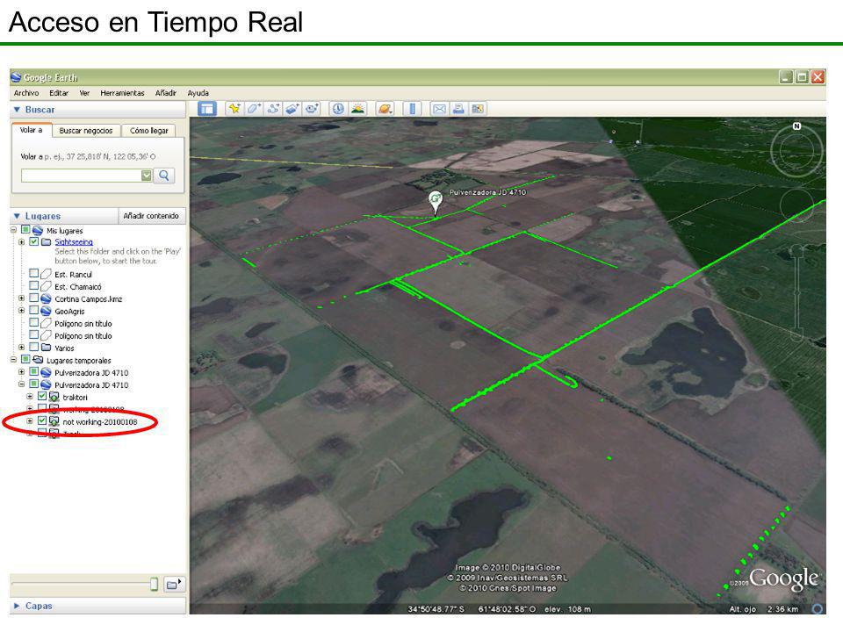Viewport: 843px width, 632px height.
Task: Toggle the Lugares temporales checkbox
Action: point(25,360)
